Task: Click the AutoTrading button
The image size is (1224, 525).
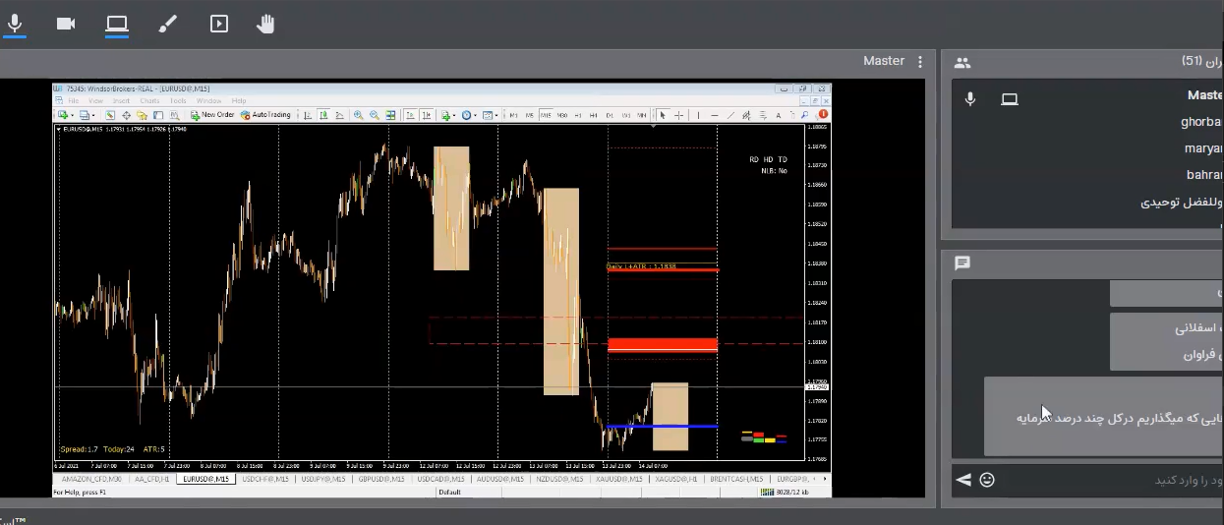Action: click(266, 115)
